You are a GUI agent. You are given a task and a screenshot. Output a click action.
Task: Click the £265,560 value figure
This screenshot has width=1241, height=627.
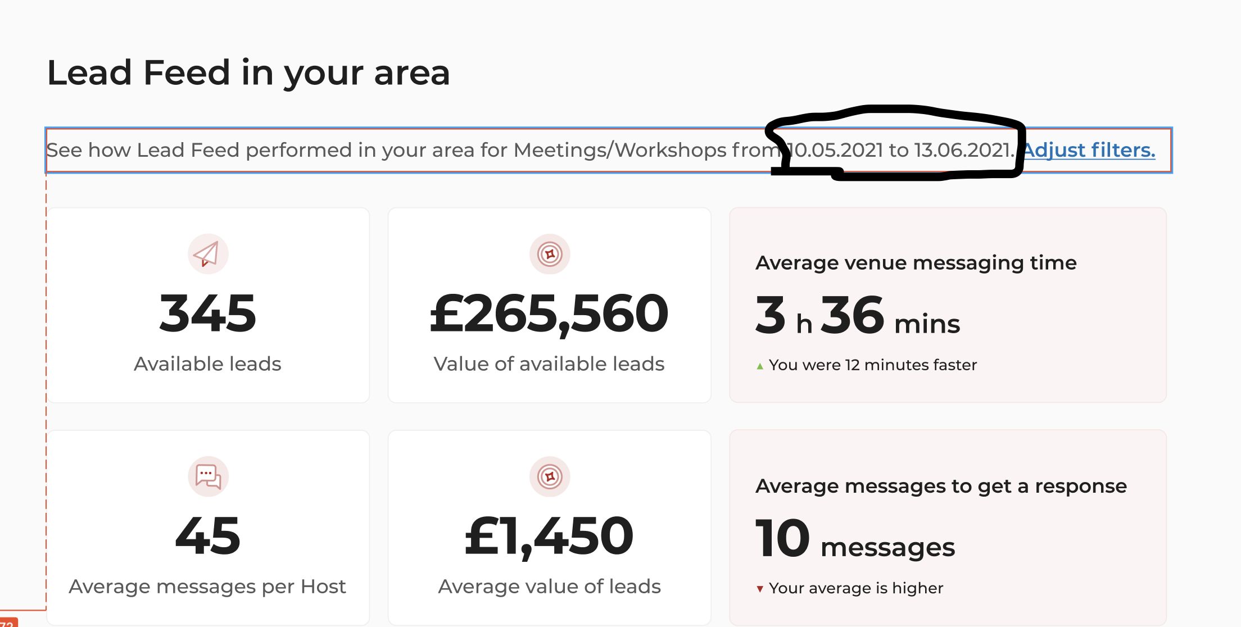[x=549, y=313]
